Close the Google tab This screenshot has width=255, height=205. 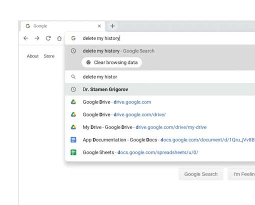coord(99,26)
